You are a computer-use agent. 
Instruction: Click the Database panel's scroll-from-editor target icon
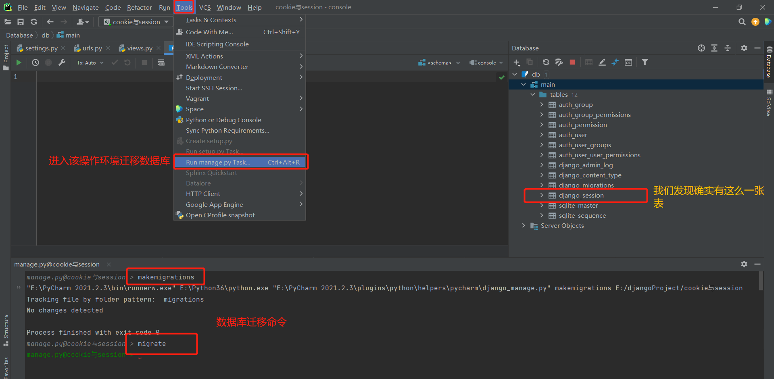point(701,48)
